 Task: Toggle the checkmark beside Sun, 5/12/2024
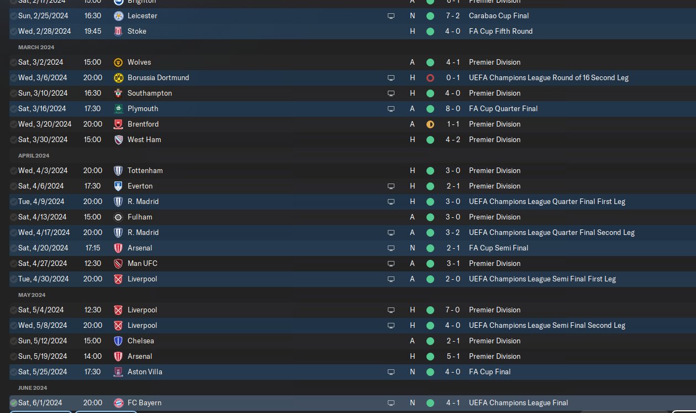(x=14, y=341)
